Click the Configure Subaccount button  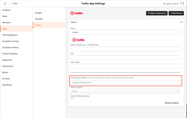(157, 13)
